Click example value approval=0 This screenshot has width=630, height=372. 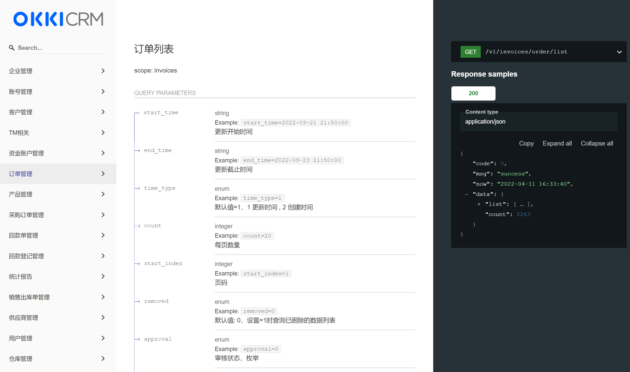(x=260, y=349)
